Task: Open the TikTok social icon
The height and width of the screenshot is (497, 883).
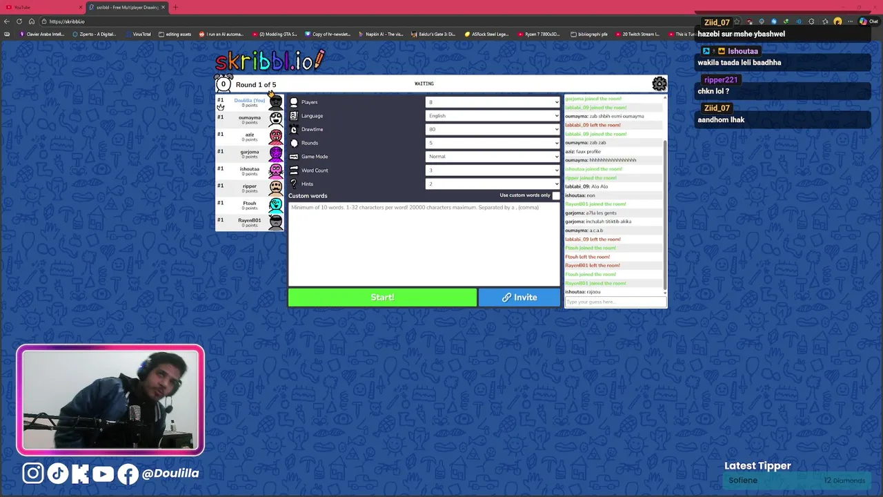Action: coord(57,473)
